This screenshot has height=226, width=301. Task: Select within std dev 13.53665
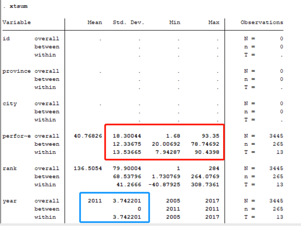tap(127, 152)
